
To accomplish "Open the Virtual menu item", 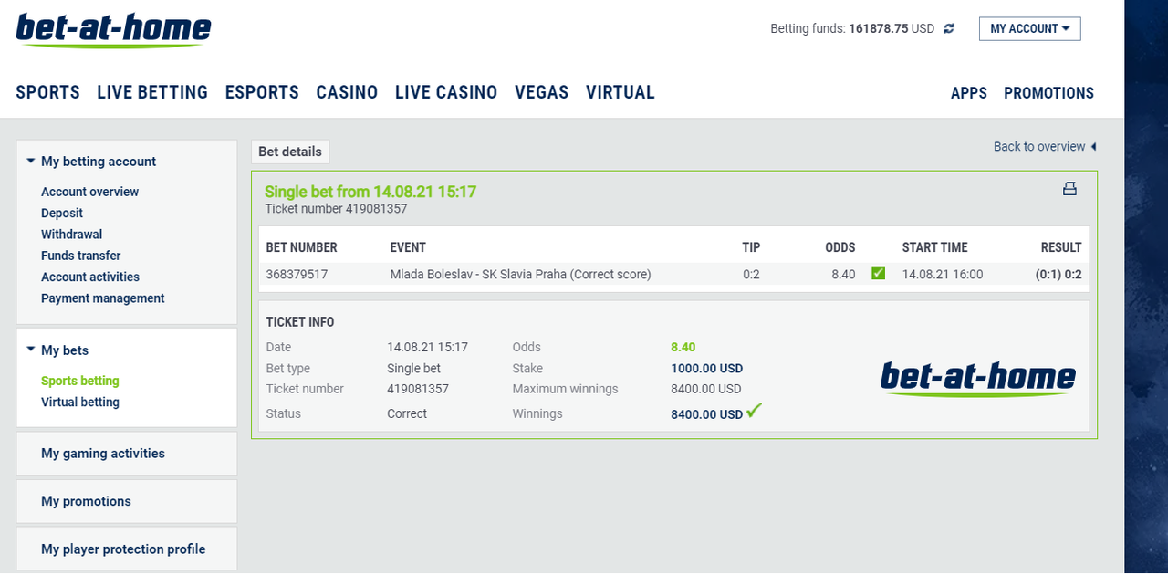I will coord(620,92).
